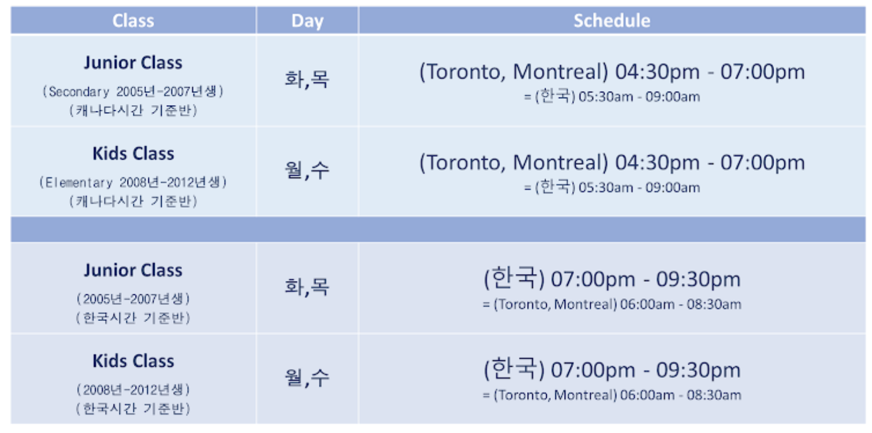Screen dimensions: 872x433
Task: Click the Elementary 2008년-2012년생 text
Action: 133,182
